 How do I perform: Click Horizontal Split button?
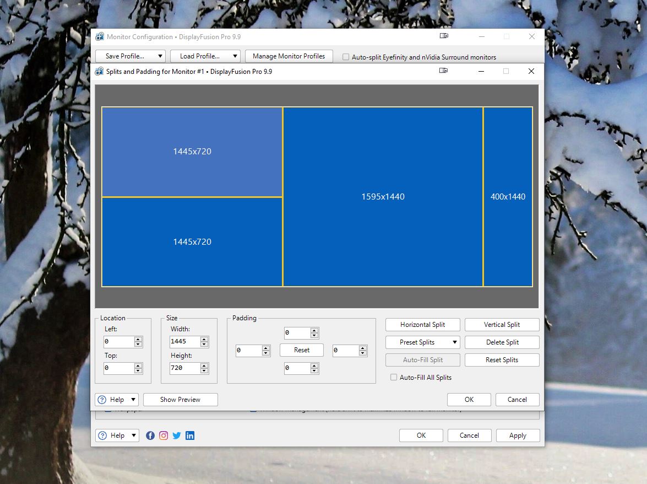point(422,325)
